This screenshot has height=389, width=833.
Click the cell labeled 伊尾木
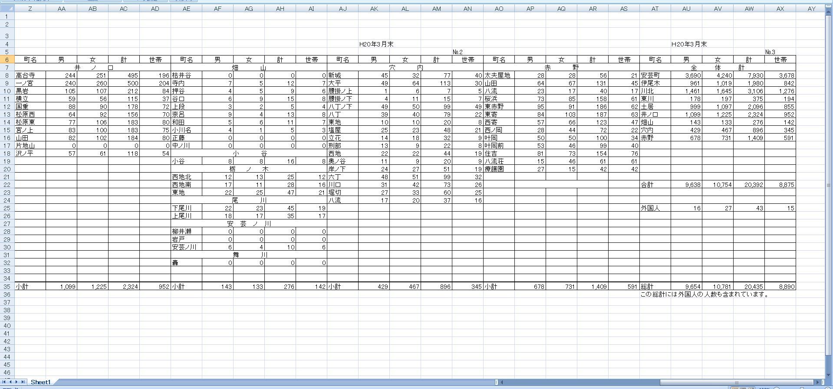point(655,83)
